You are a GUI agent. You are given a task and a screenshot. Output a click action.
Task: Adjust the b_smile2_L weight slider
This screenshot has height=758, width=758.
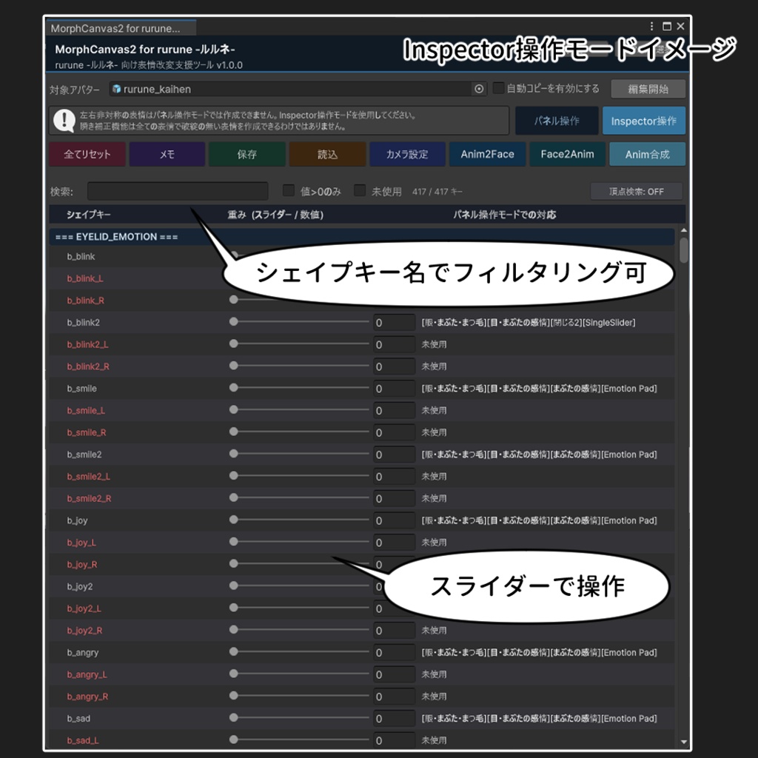[300, 476]
